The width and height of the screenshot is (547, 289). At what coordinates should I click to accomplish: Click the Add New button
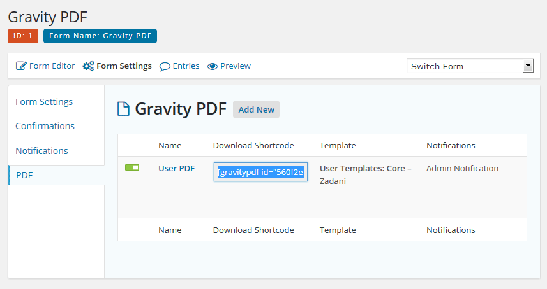257,109
